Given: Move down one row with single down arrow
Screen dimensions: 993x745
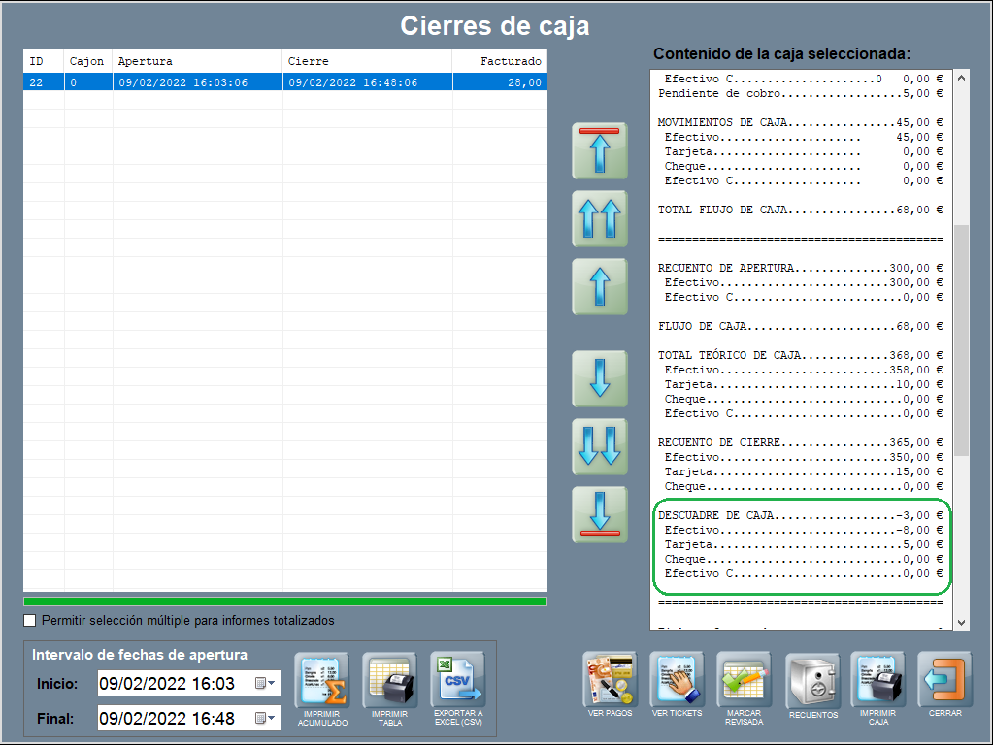Looking at the screenshot, I should (x=599, y=378).
